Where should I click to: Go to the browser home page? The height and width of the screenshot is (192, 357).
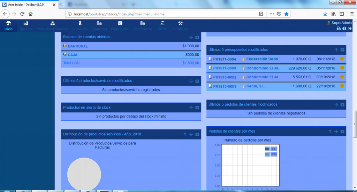click(31, 14)
